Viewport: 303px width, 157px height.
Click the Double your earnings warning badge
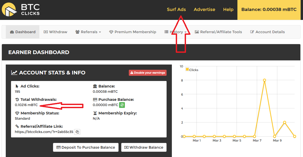tap(148, 73)
